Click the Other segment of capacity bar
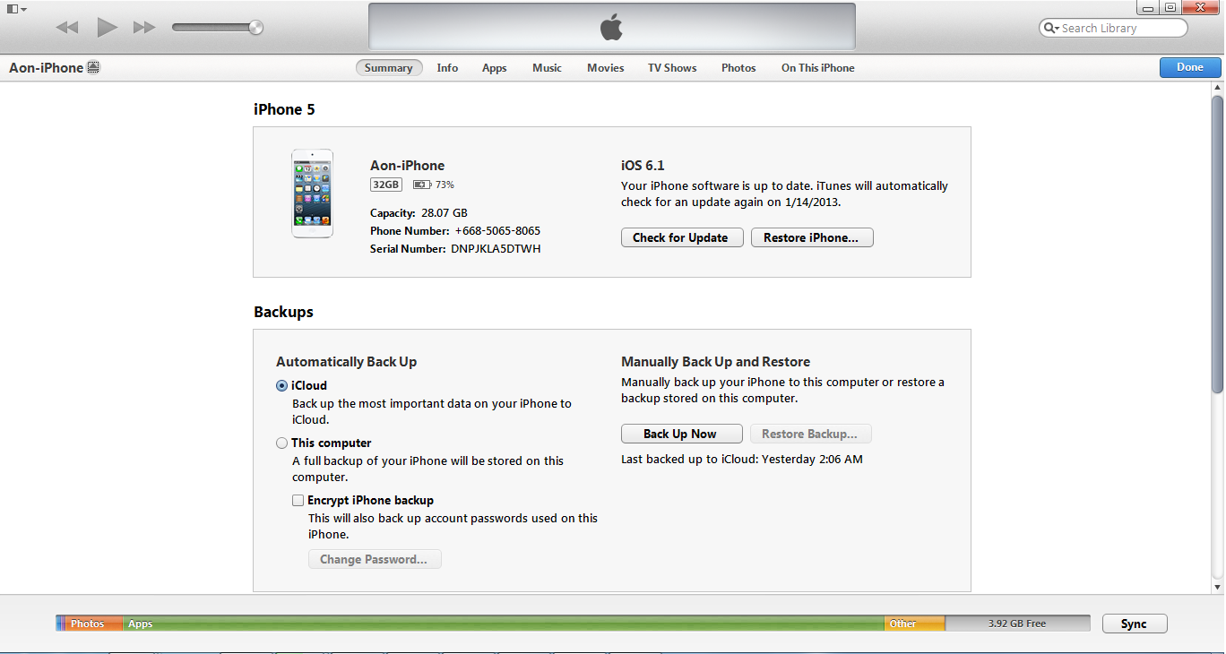The height and width of the screenshot is (654, 1226). pyautogui.click(x=915, y=624)
